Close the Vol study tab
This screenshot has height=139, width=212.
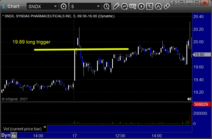tap(45, 127)
